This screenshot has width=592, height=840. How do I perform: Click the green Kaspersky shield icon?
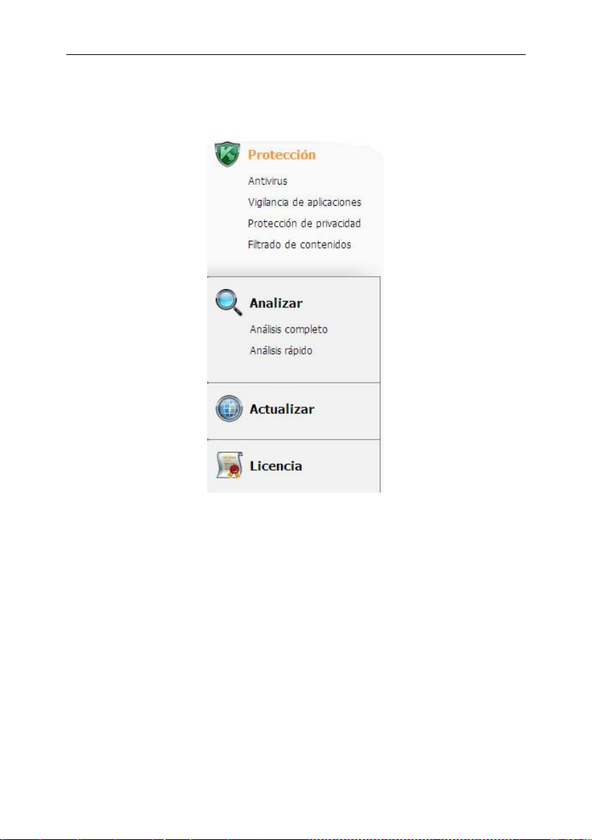click(x=227, y=154)
